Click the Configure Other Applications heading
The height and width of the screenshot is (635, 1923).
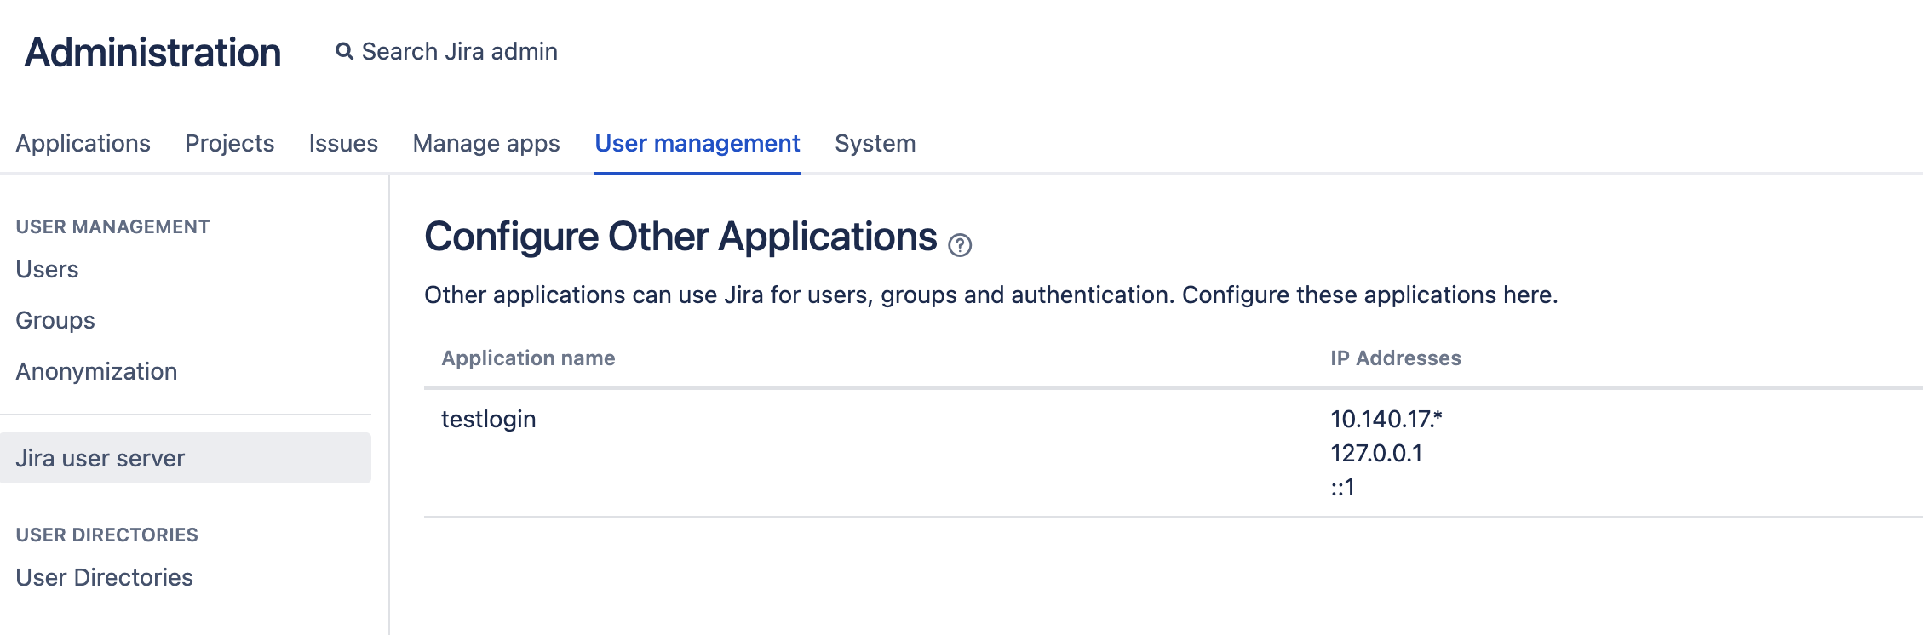click(x=680, y=237)
